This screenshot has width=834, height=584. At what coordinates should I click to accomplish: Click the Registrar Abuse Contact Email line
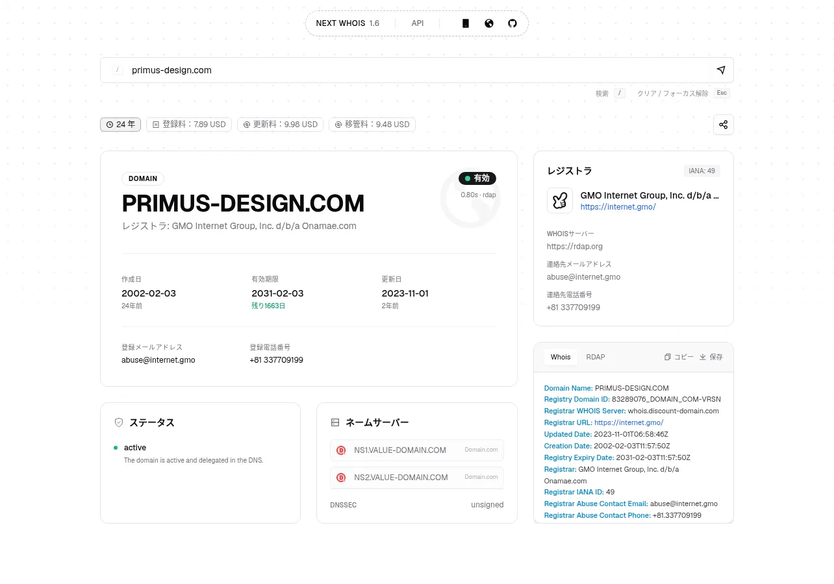[631, 504]
